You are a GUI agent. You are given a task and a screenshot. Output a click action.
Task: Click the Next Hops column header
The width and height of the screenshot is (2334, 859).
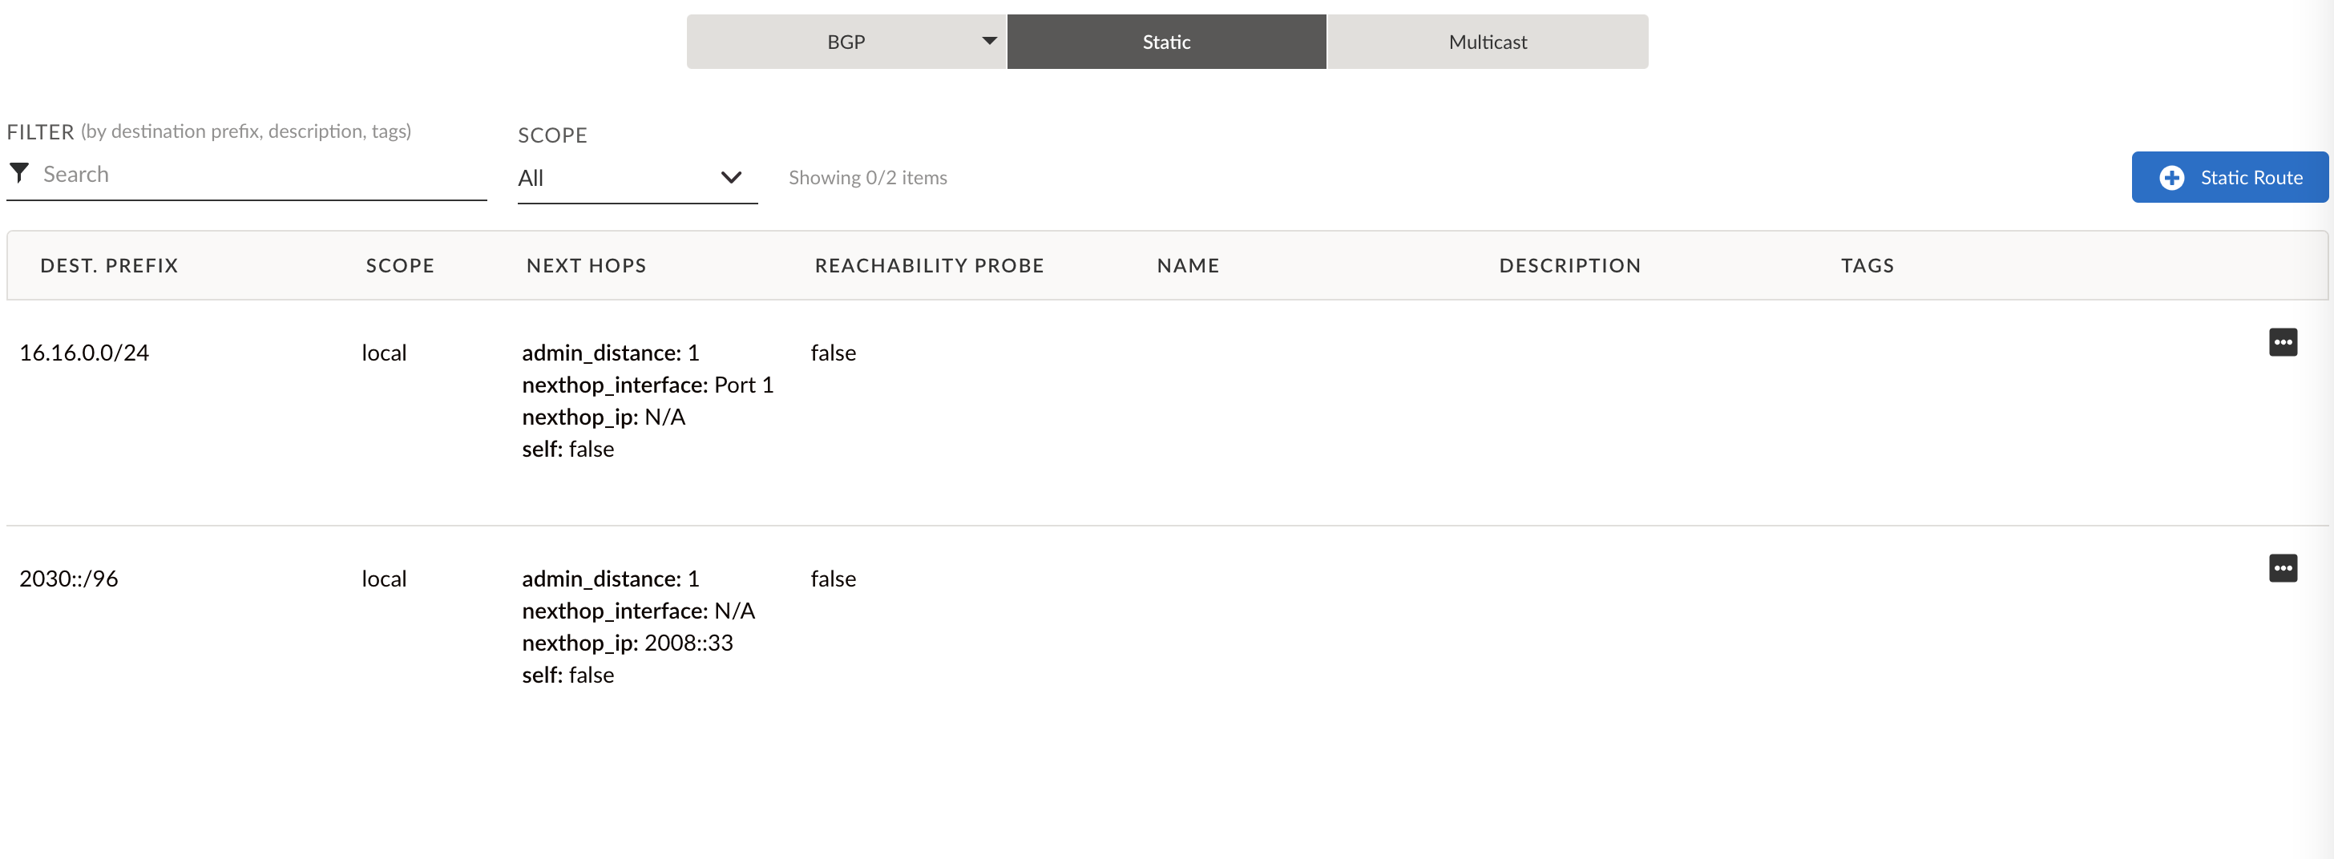click(586, 265)
